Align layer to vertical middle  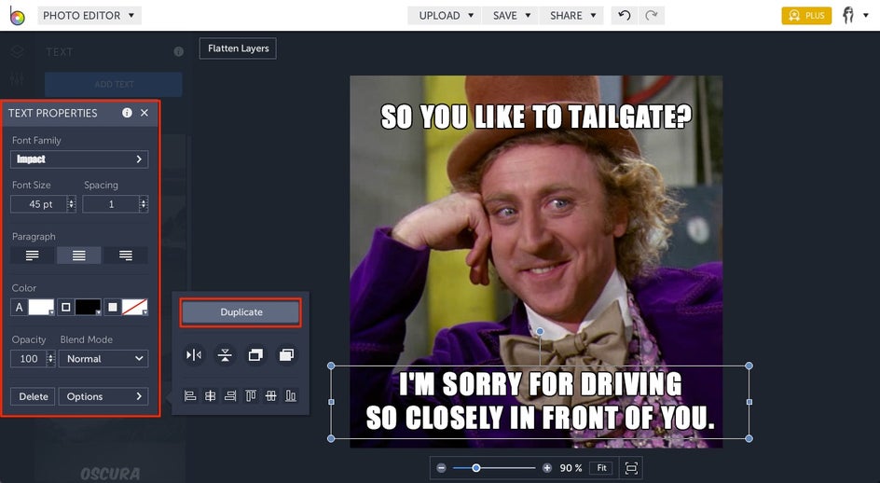coord(271,396)
